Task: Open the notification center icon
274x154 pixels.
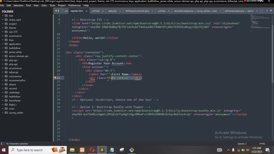Action: 268,150
